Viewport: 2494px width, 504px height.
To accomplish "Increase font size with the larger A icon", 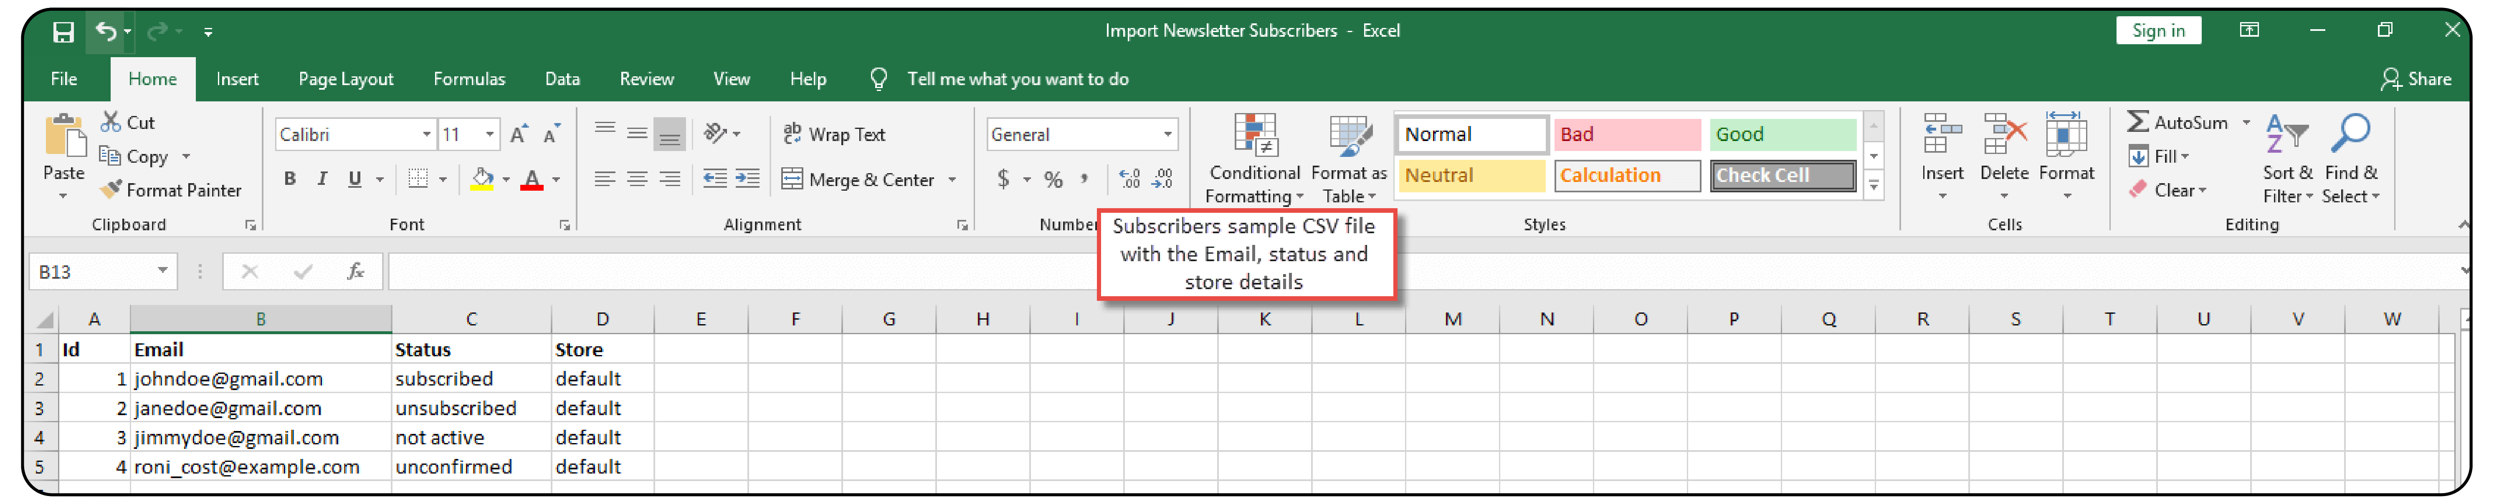I will pyautogui.click(x=519, y=134).
